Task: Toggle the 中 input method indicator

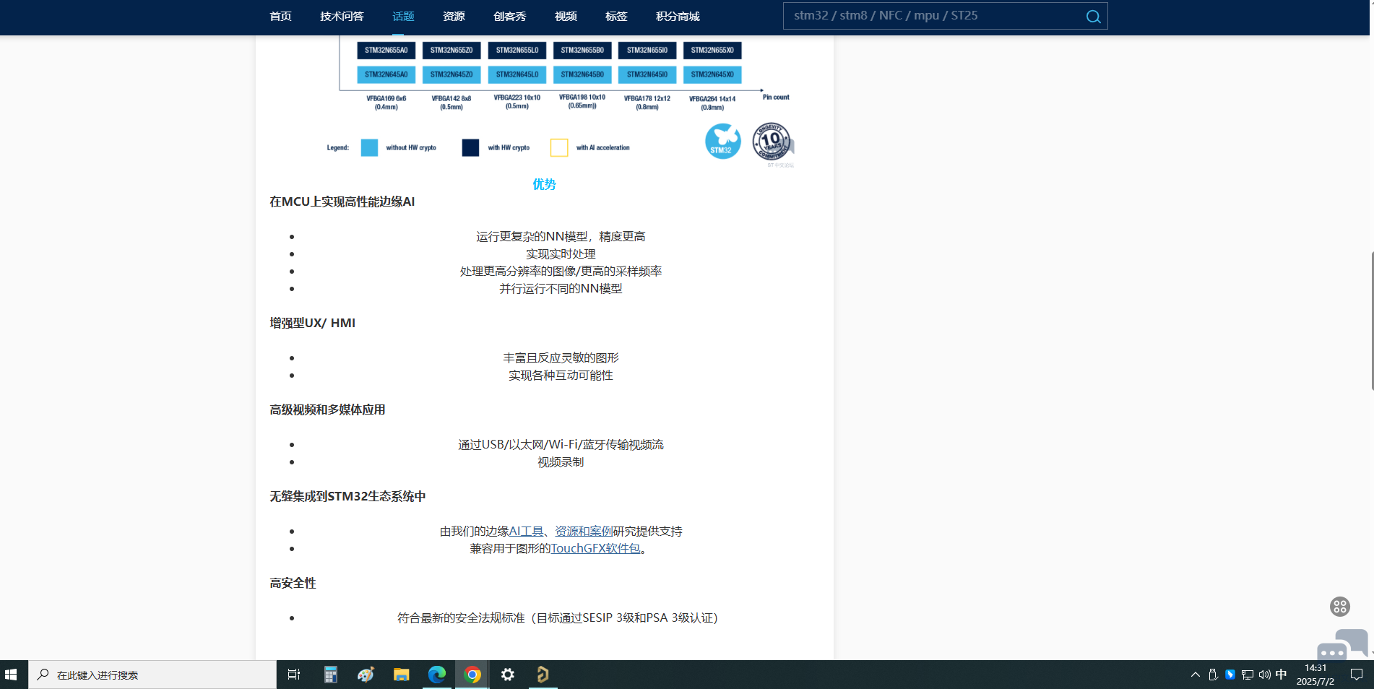Action: click(x=1282, y=675)
